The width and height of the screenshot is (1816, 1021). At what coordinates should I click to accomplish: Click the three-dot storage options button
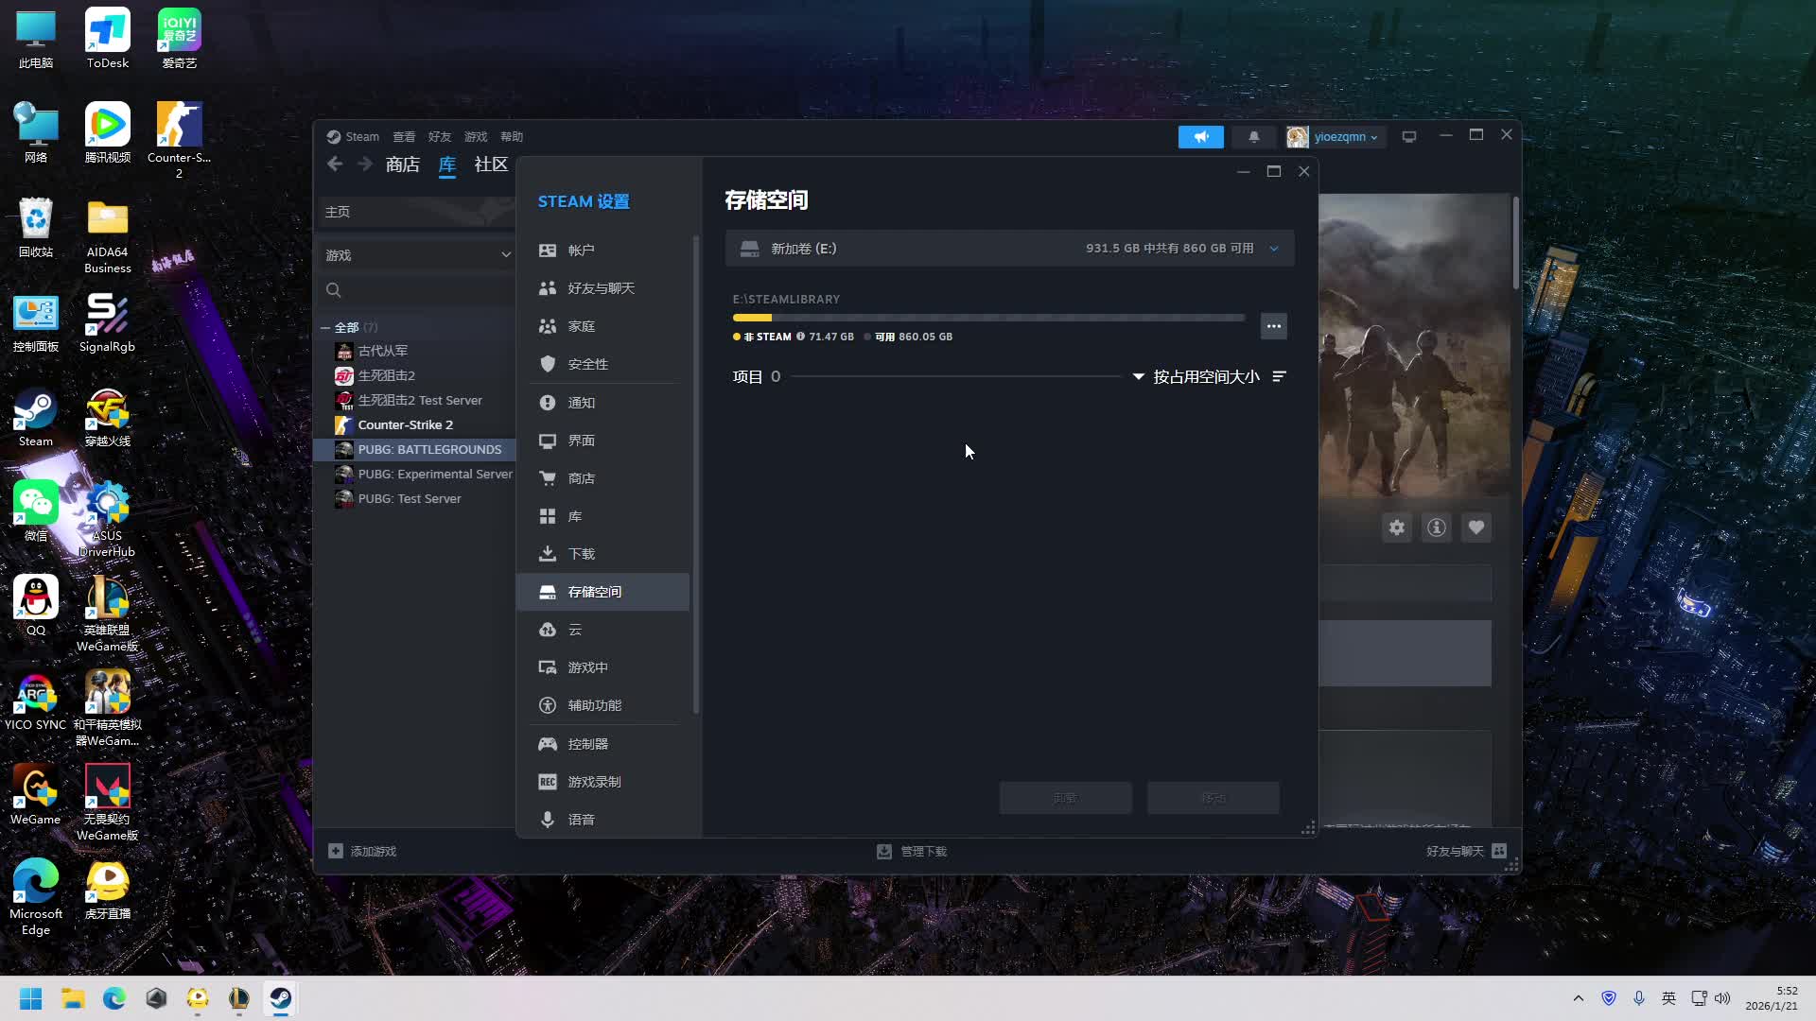click(1273, 326)
